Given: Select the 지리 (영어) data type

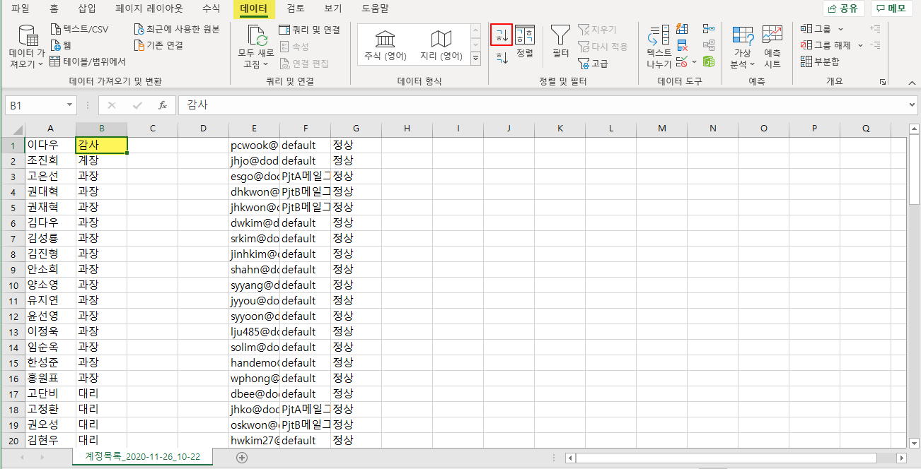Looking at the screenshot, I should tap(441, 45).
